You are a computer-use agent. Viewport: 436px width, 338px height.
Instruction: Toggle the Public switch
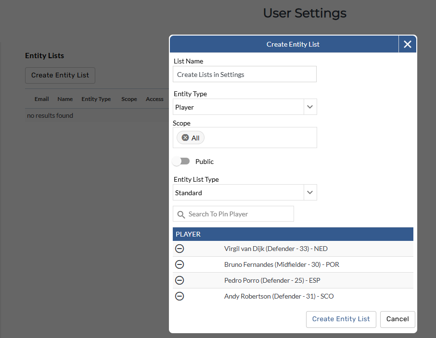pos(181,162)
